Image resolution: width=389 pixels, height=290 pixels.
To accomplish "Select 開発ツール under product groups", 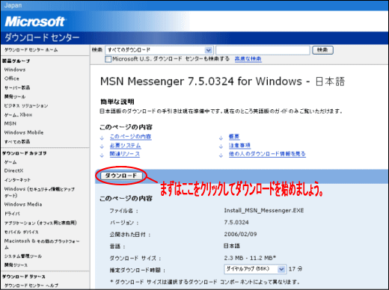I will point(15,96).
